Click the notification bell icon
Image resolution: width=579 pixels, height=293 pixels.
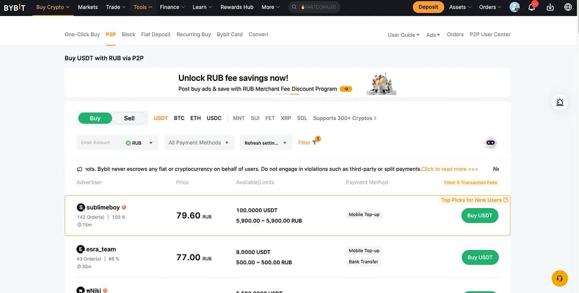coord(531,7)
